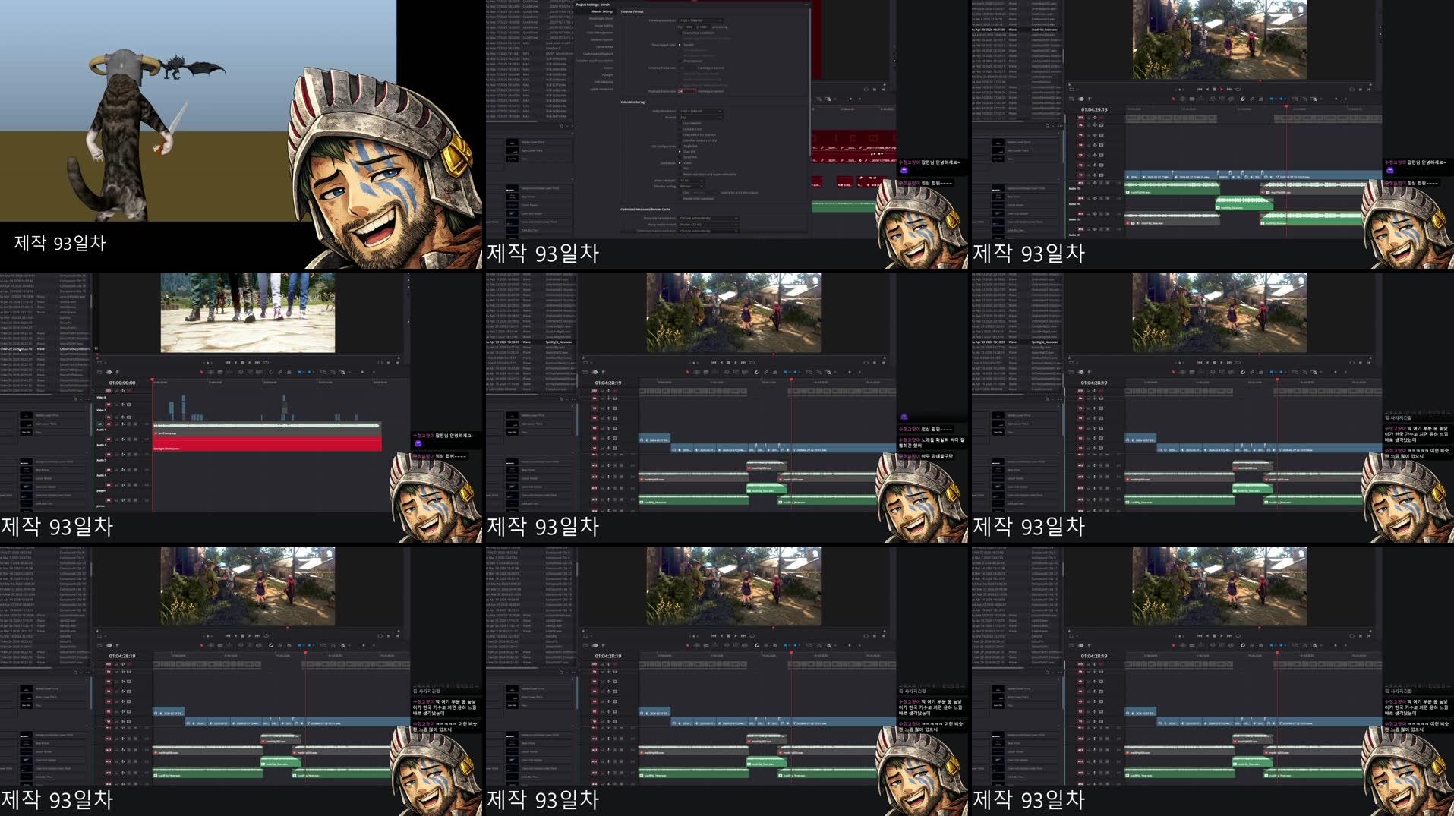
Task: Click A14 track label in 01:04:29:13 frame
Action: 1080,198
